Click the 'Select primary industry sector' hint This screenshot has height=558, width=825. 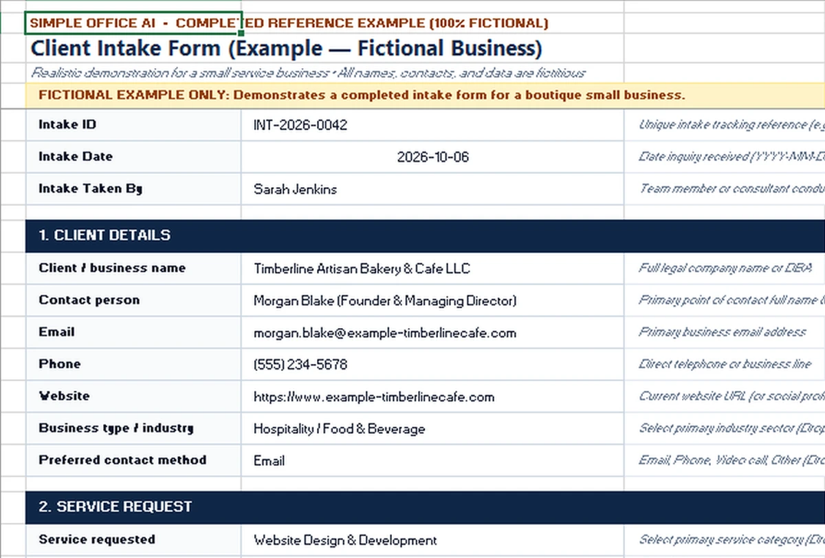[x=731, y=428]
